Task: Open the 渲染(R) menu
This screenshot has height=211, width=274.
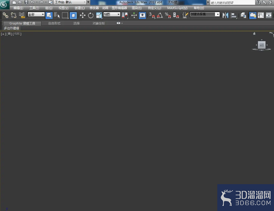Action: 137,8
